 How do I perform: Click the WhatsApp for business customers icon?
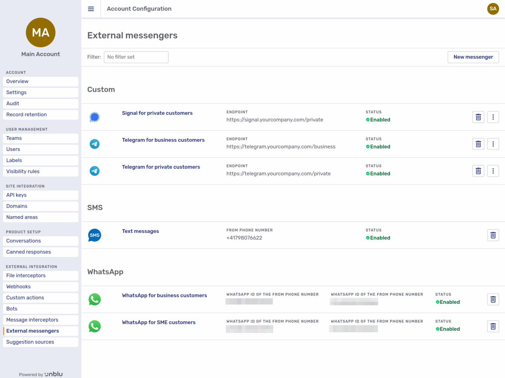(95, 299)
